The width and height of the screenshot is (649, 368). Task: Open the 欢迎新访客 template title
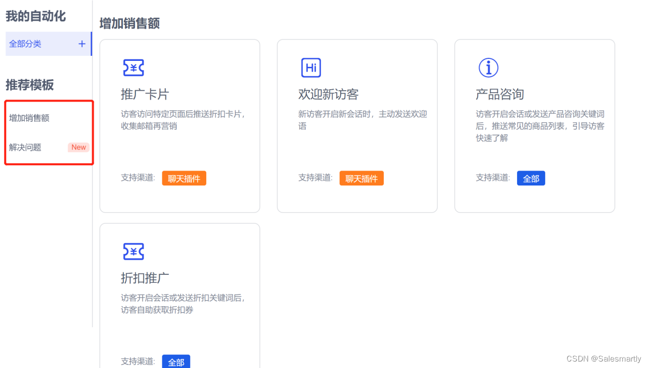click(328, 94)
